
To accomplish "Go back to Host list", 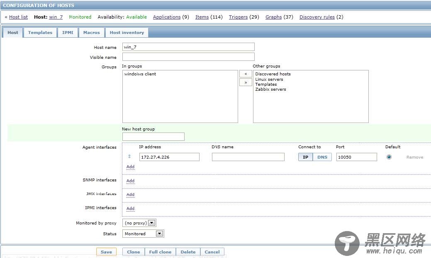I will (x=18, y=17).
